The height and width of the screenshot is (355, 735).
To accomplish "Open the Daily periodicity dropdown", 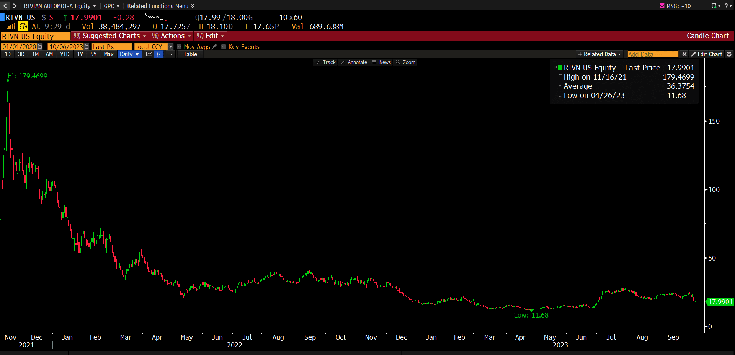I will (129, 54).
